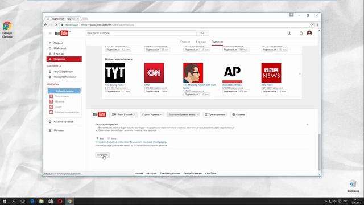
Task: Click the footer Справка button
Action: (x=238, y=114)
